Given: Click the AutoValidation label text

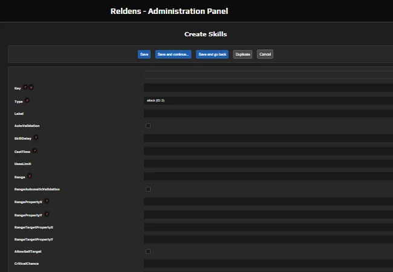Looking at the screenshot, I should (x=27, y=126).
